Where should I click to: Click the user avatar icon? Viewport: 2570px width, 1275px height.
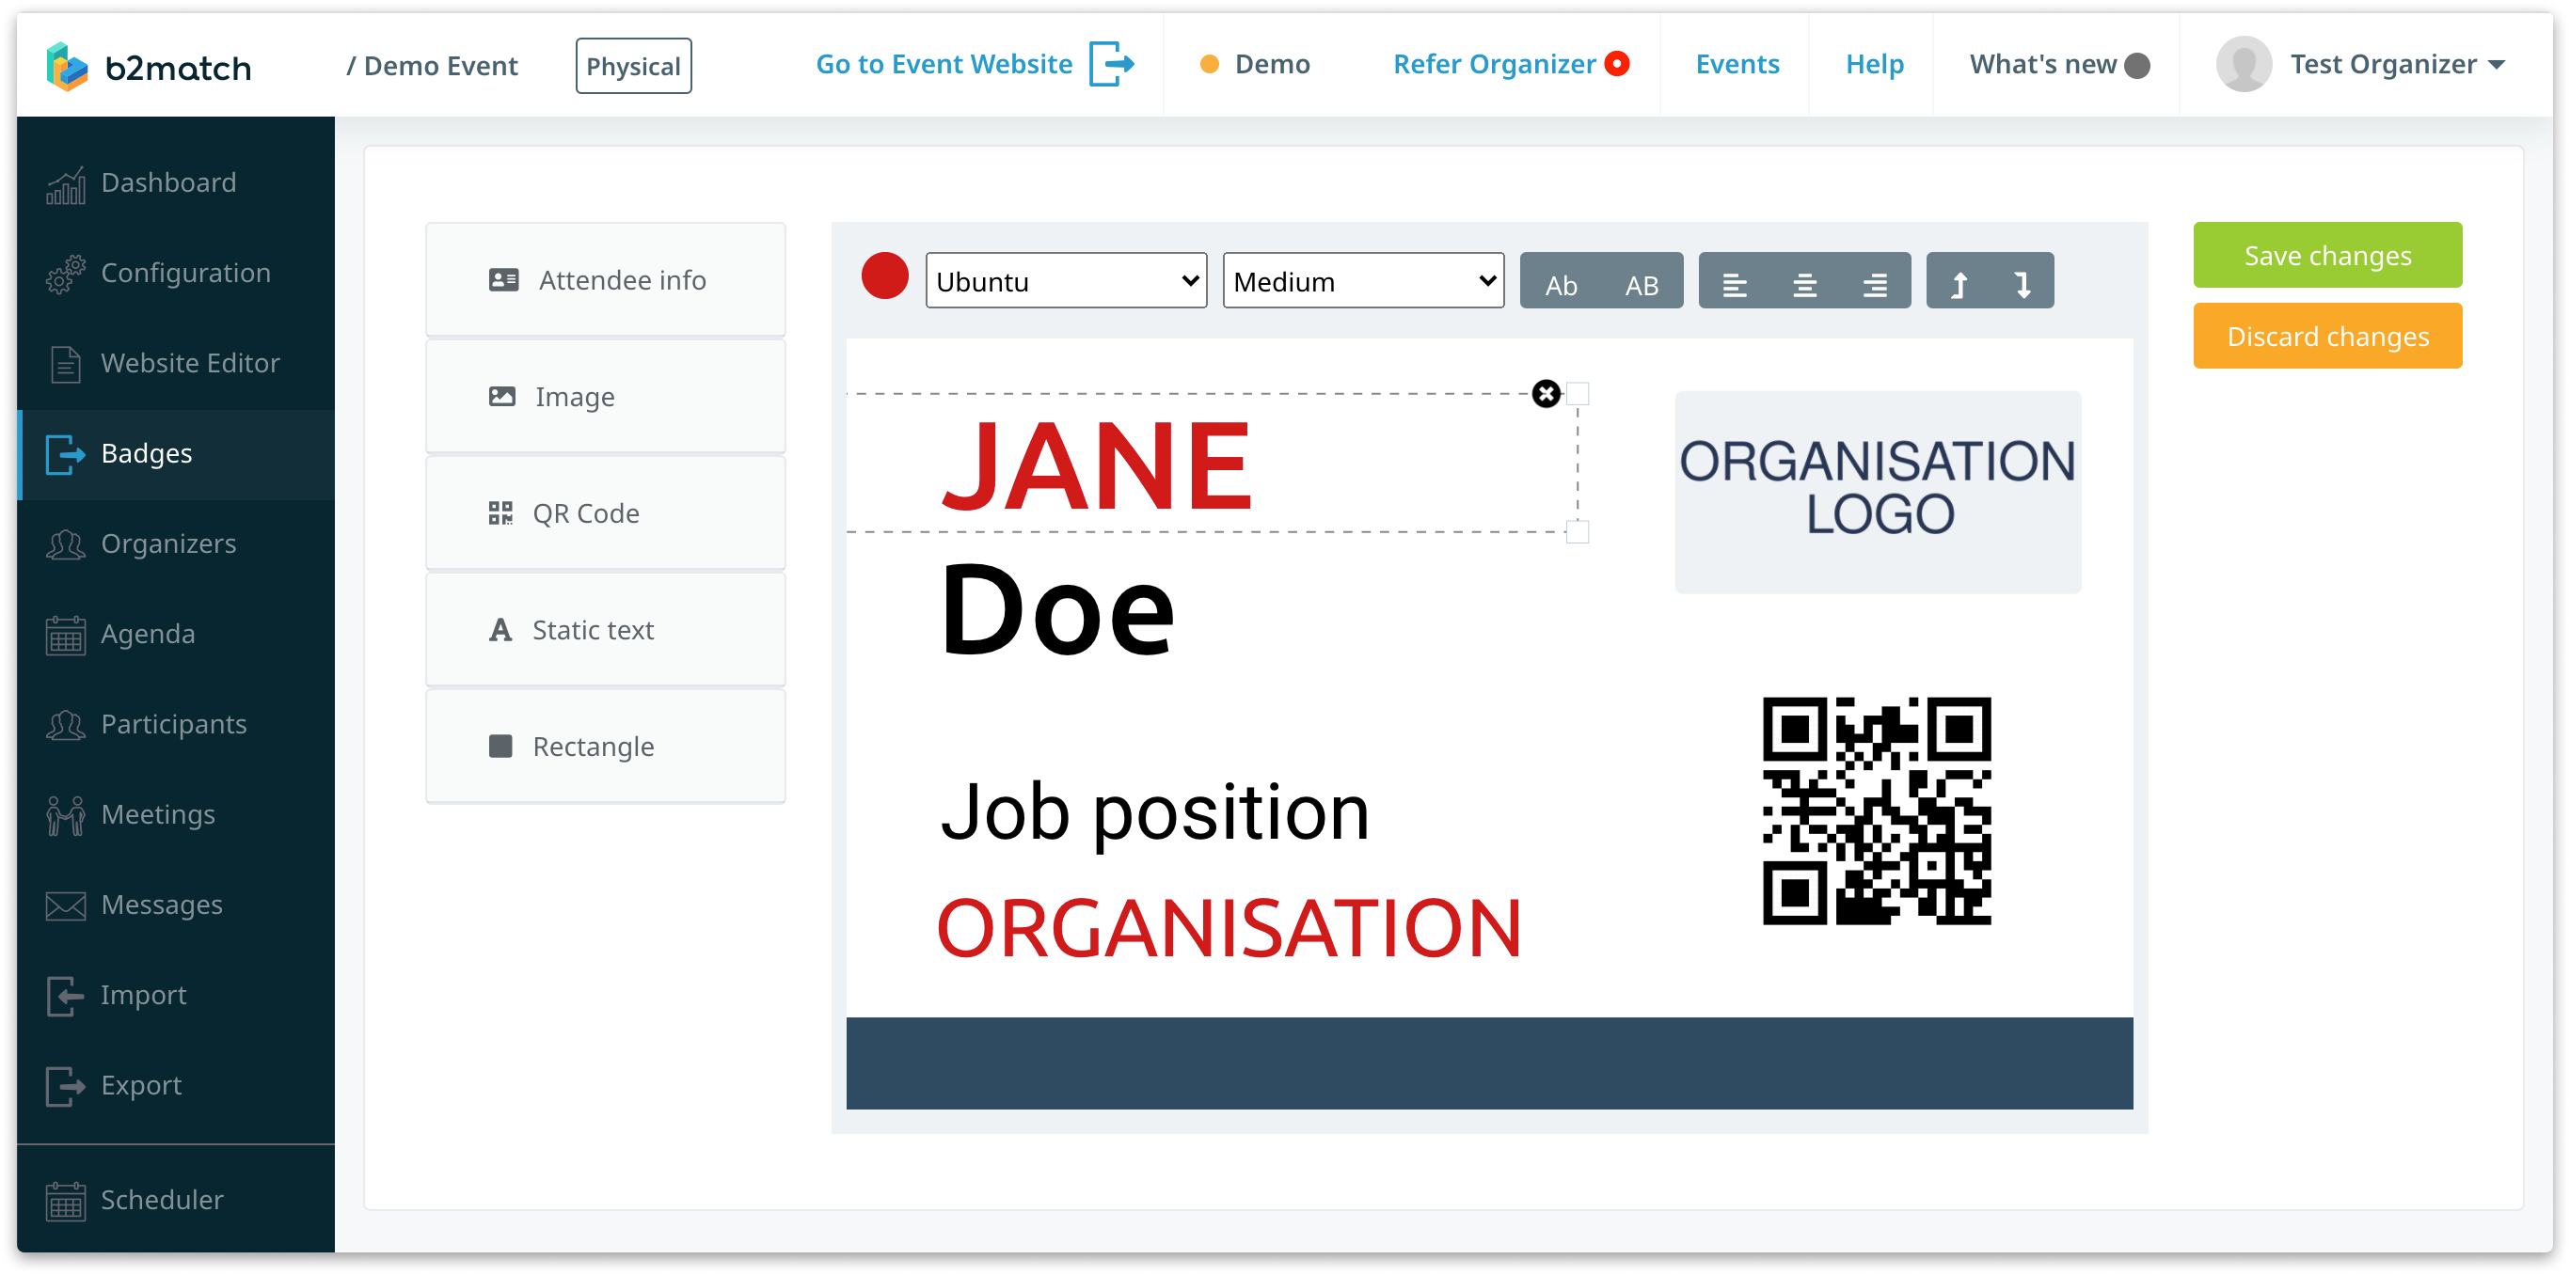coord(2244,65)
